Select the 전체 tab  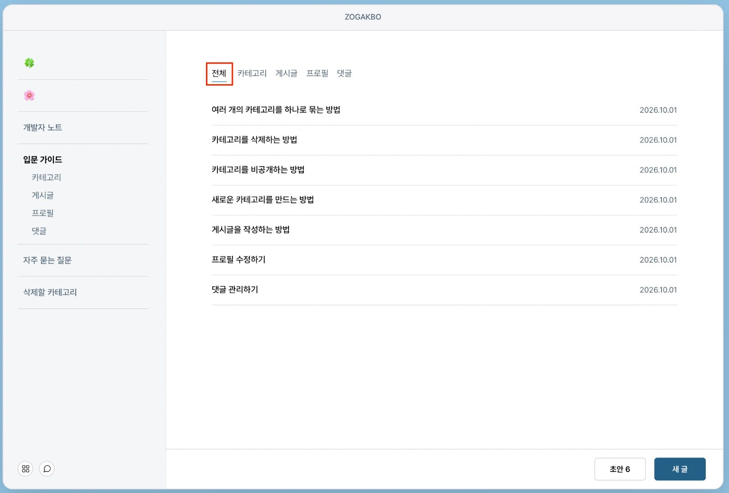(x=219, y=73)
